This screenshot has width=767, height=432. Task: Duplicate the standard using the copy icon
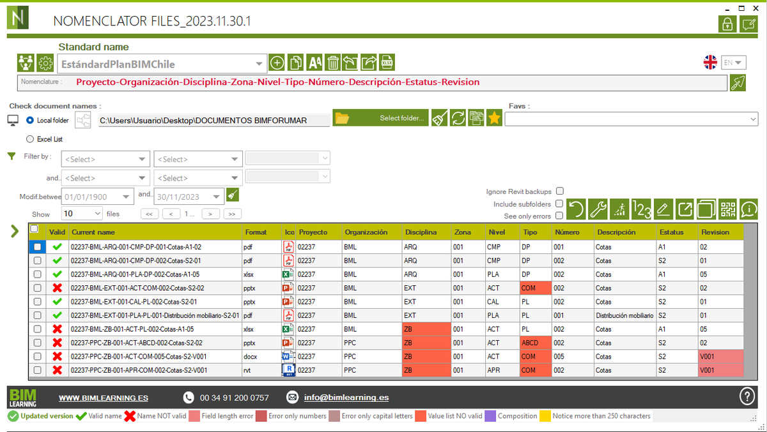[295, 63]
